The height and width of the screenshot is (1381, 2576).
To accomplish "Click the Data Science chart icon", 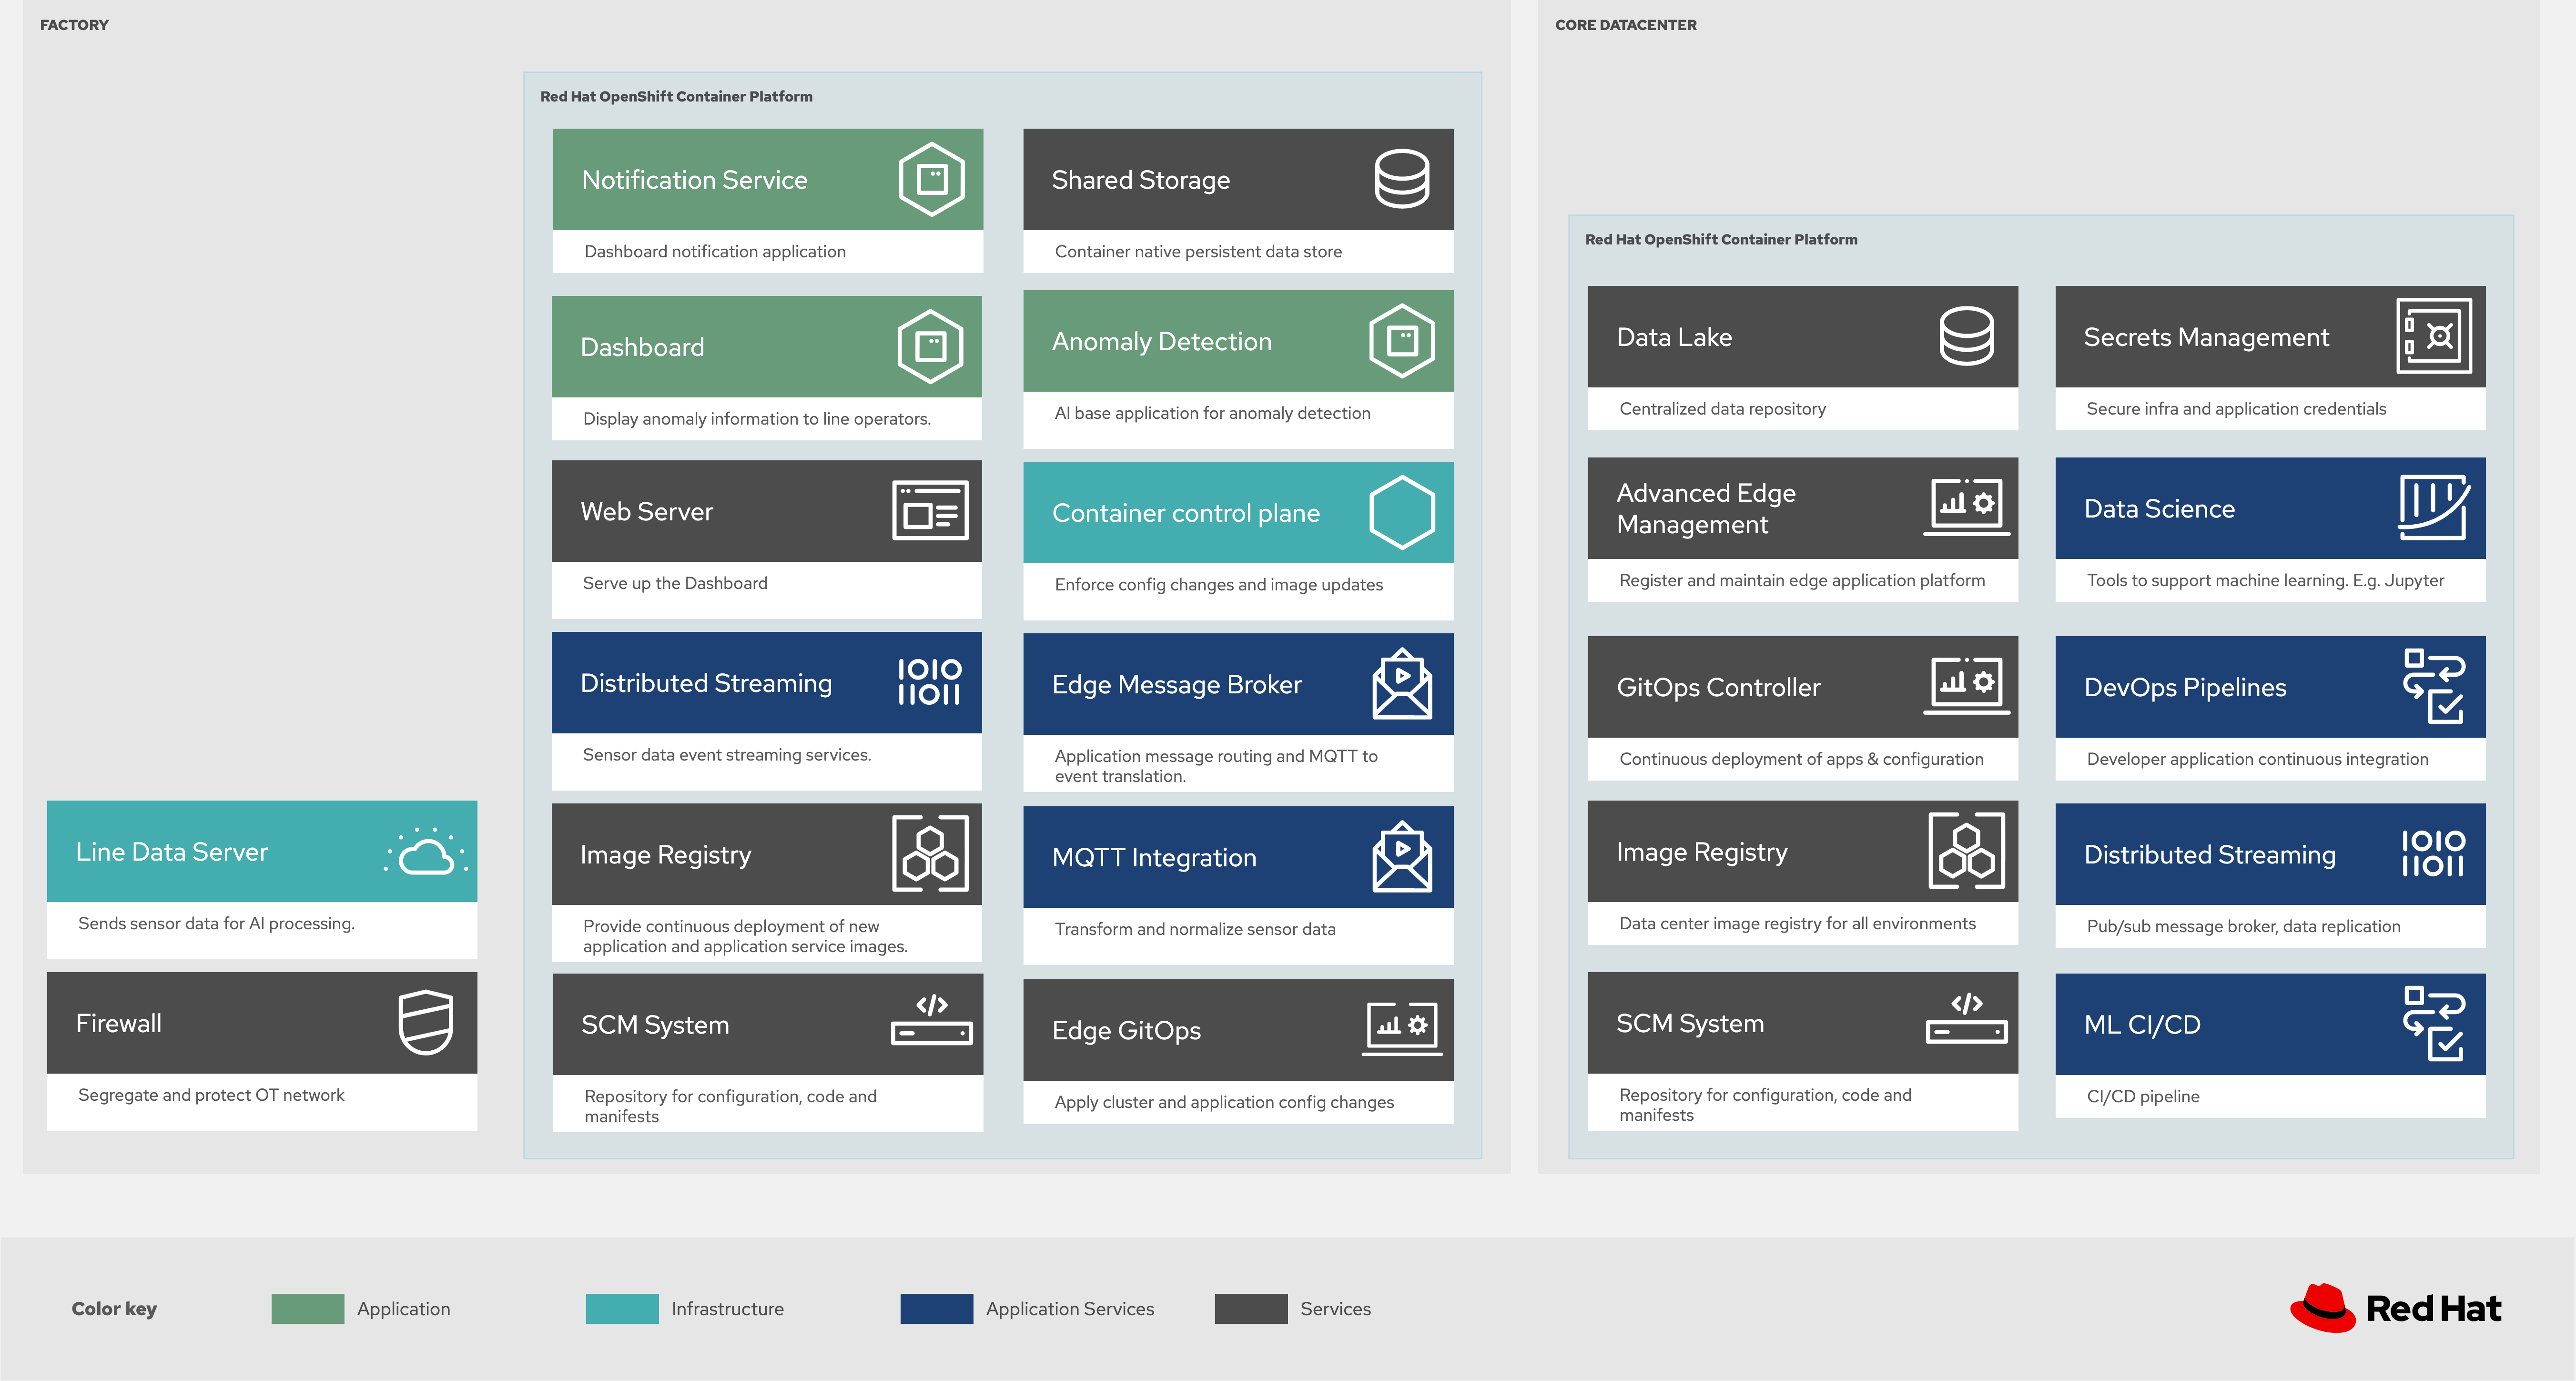I will [2433, 508].
